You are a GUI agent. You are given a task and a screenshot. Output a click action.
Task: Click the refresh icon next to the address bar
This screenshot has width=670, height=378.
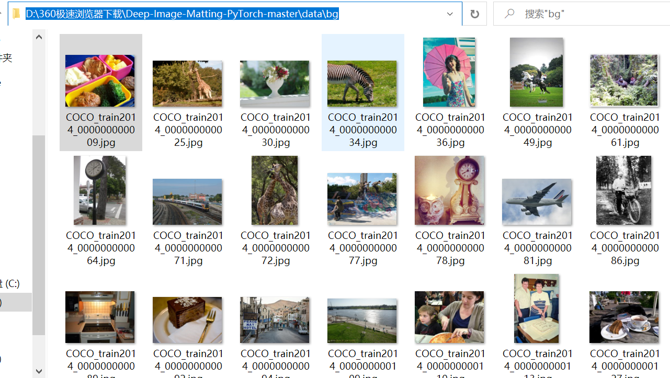474,14
